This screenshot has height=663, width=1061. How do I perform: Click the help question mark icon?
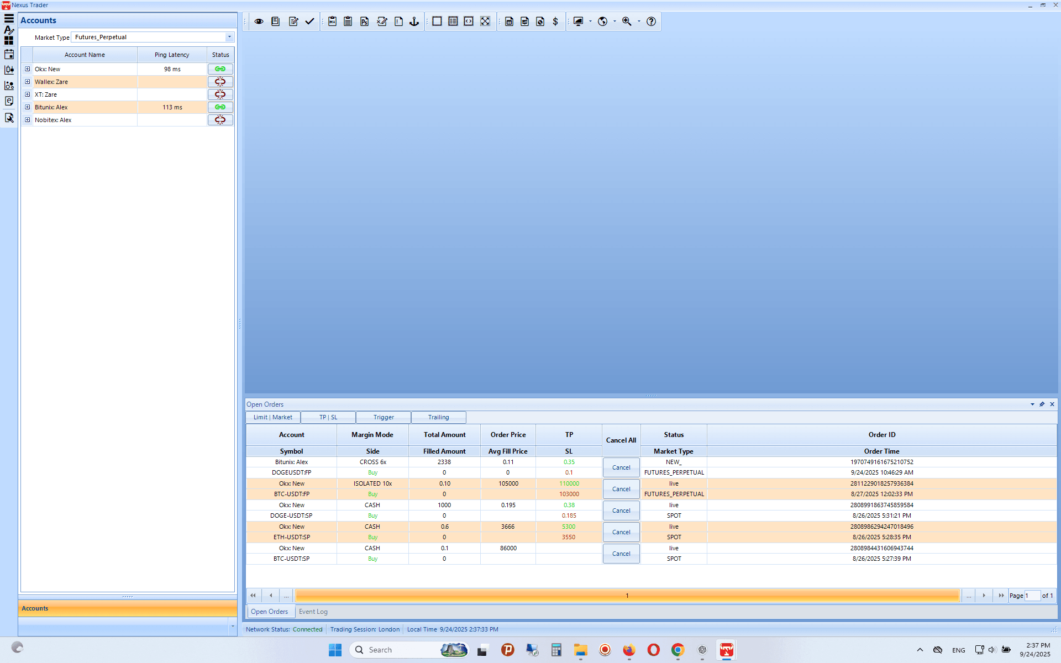[x=652, y=22]
